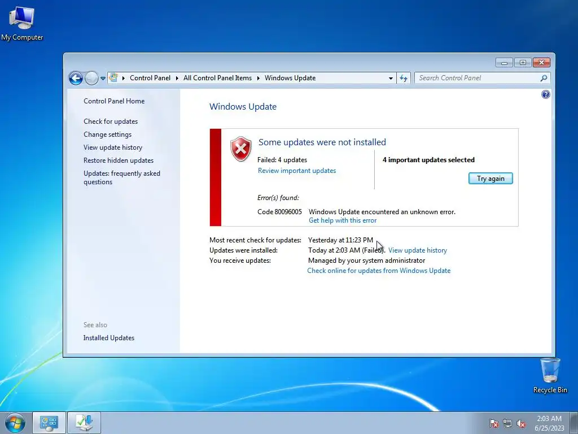Click error Code 80096005 text
Screen dimensions: 578x434
279,212
